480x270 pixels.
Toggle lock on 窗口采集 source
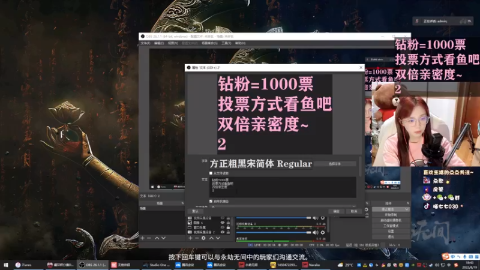point(228,227)
